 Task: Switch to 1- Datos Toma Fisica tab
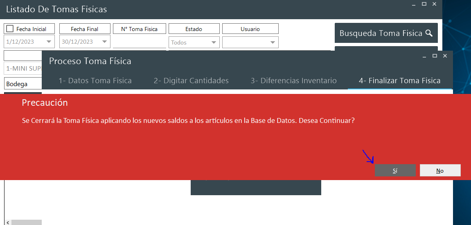click(x=95, y=80)
